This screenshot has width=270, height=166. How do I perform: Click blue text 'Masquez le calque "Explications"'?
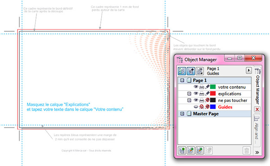pos(58,105)
